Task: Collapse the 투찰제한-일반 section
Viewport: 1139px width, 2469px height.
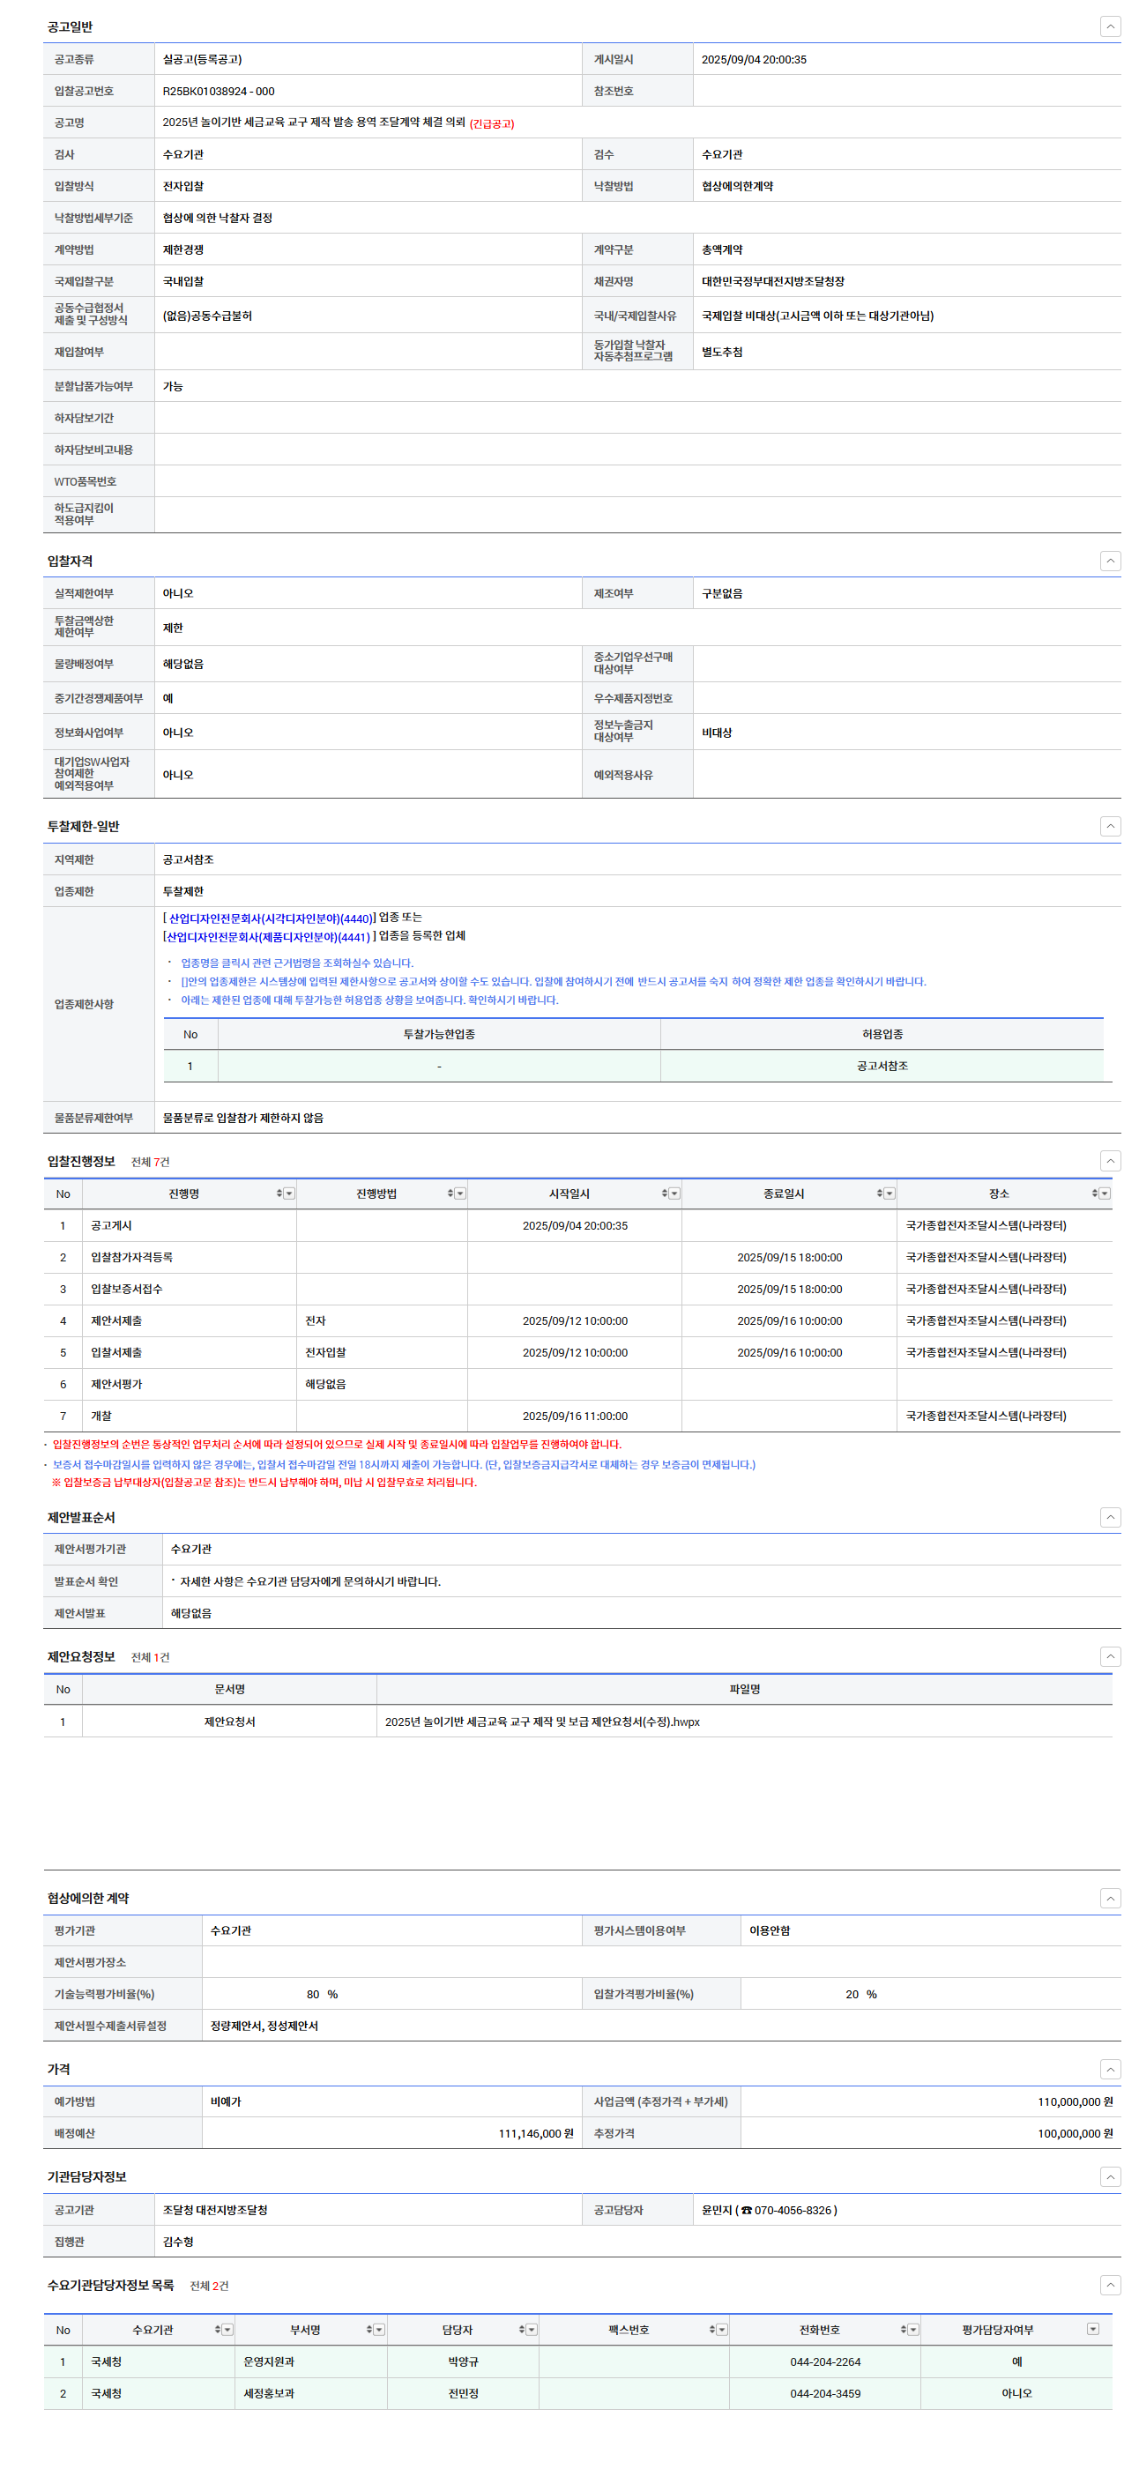Action: [1109, 826]
